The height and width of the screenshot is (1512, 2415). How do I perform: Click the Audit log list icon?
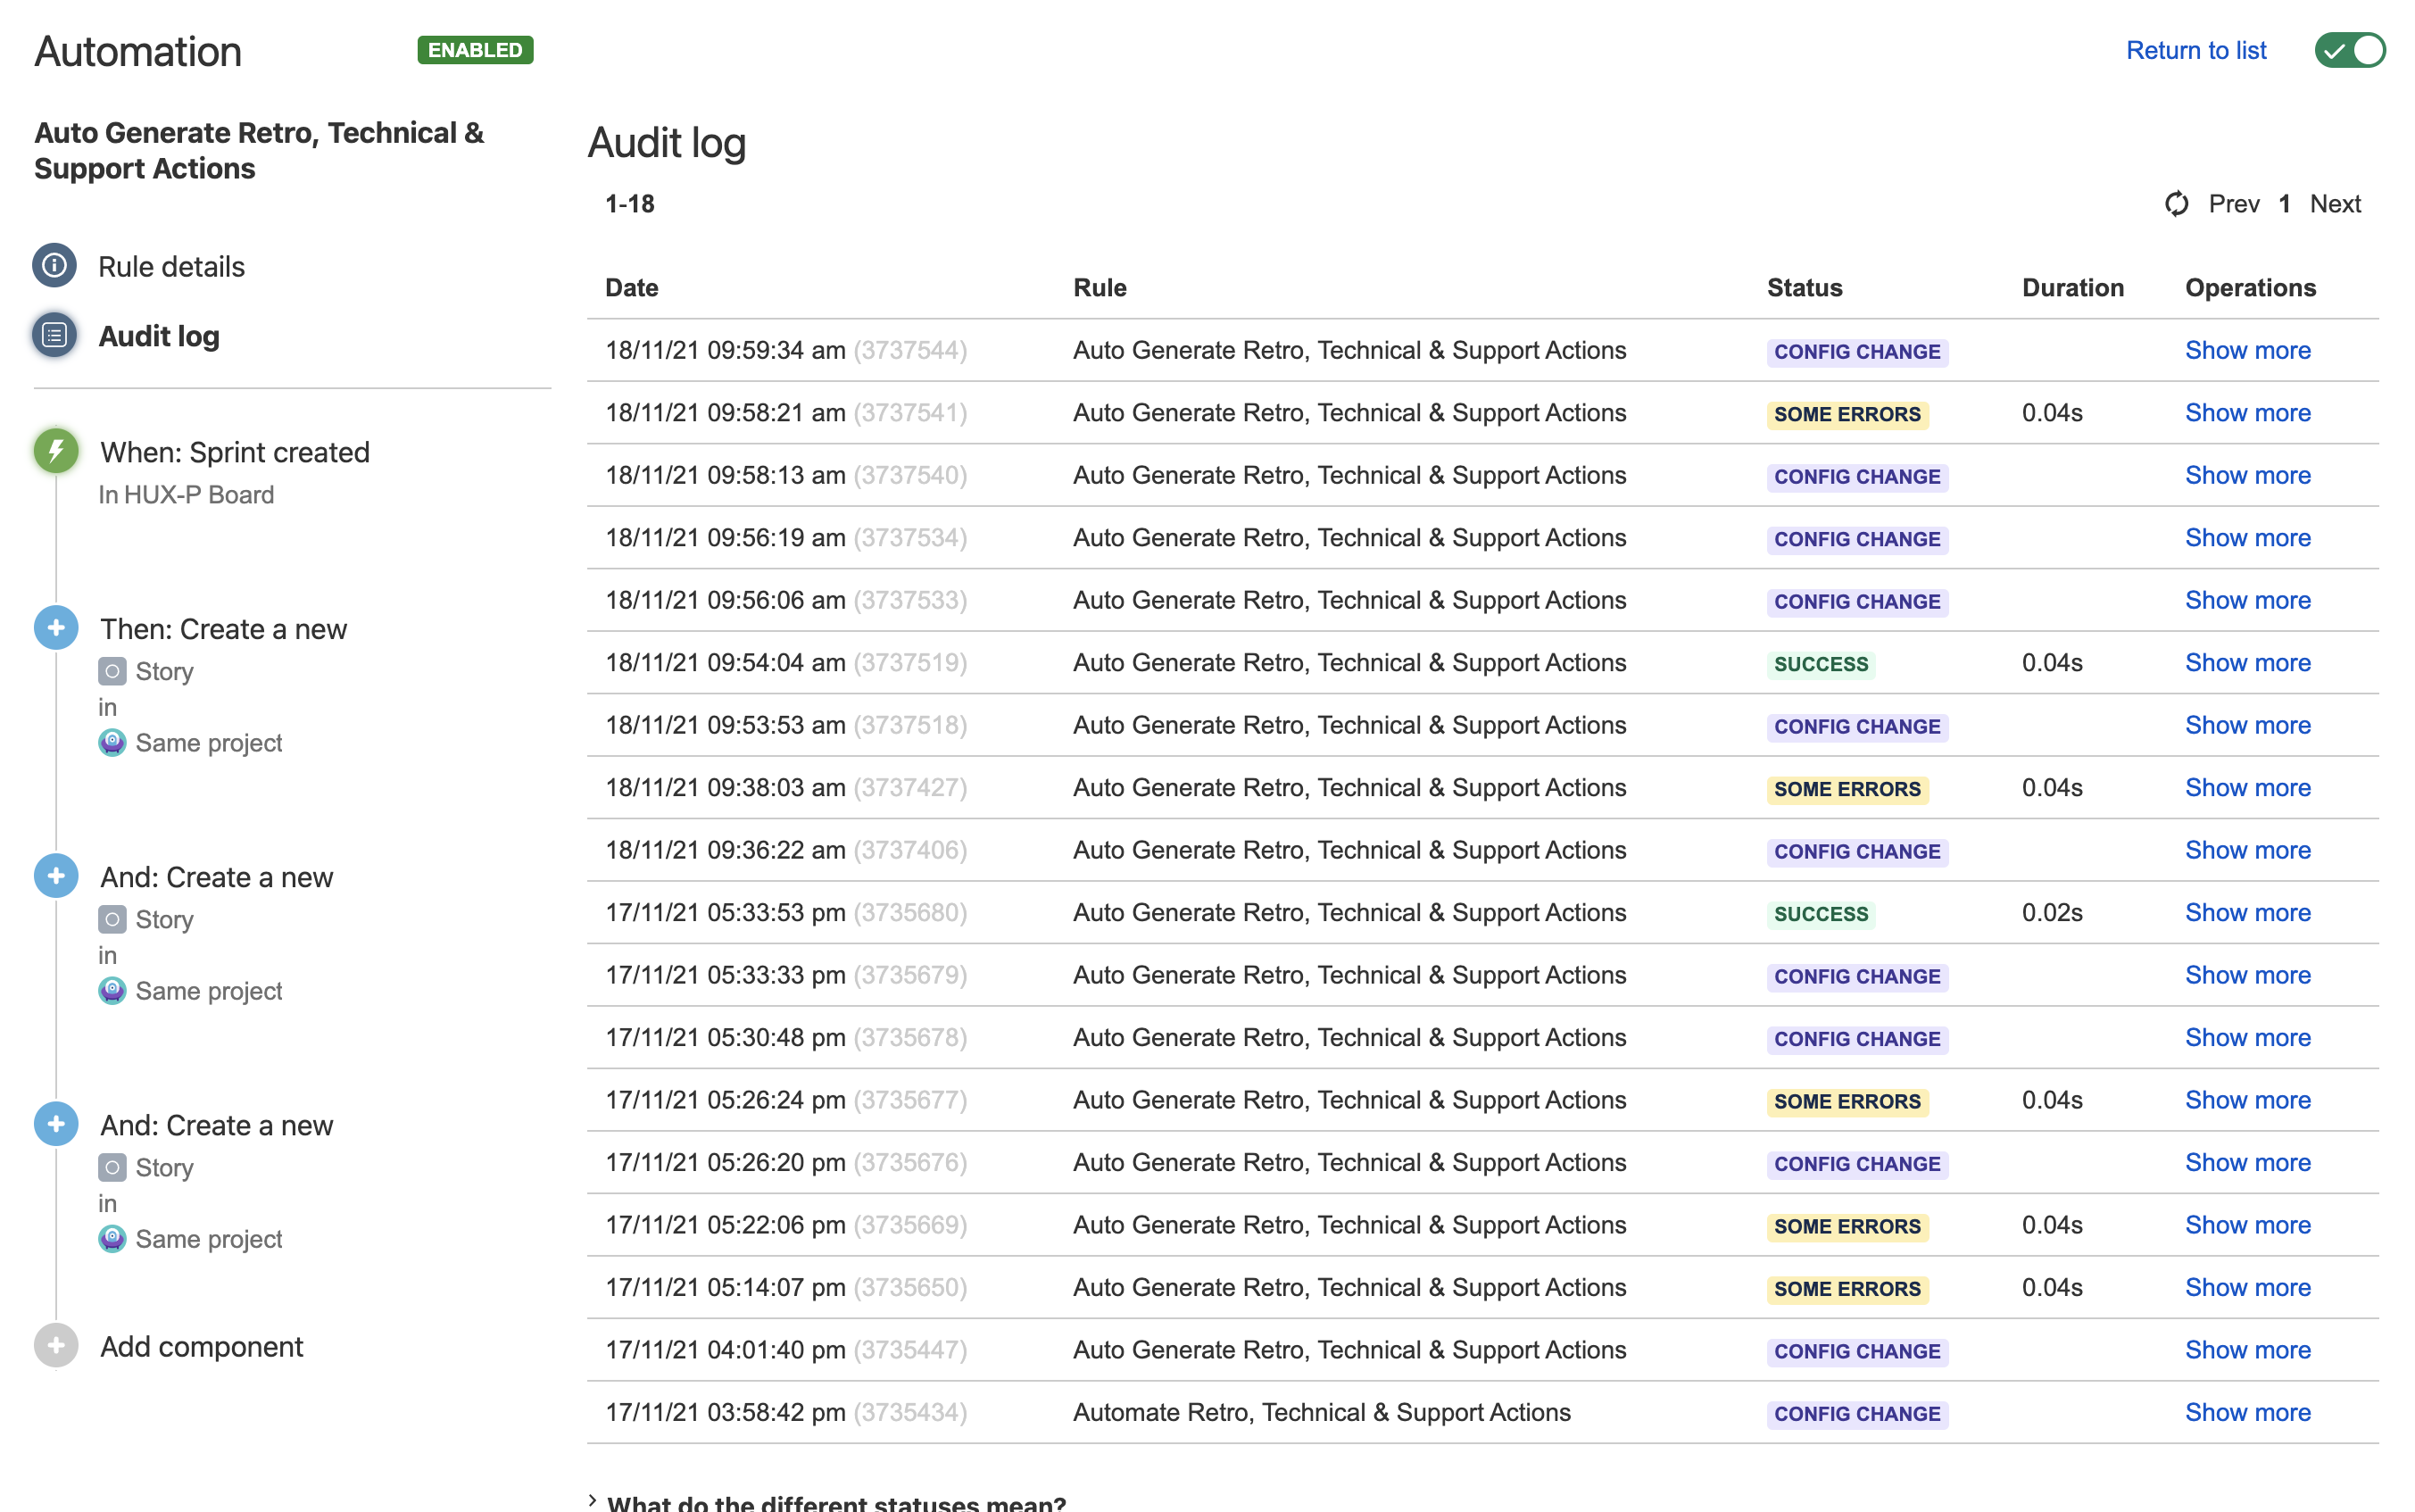[55, 336]
